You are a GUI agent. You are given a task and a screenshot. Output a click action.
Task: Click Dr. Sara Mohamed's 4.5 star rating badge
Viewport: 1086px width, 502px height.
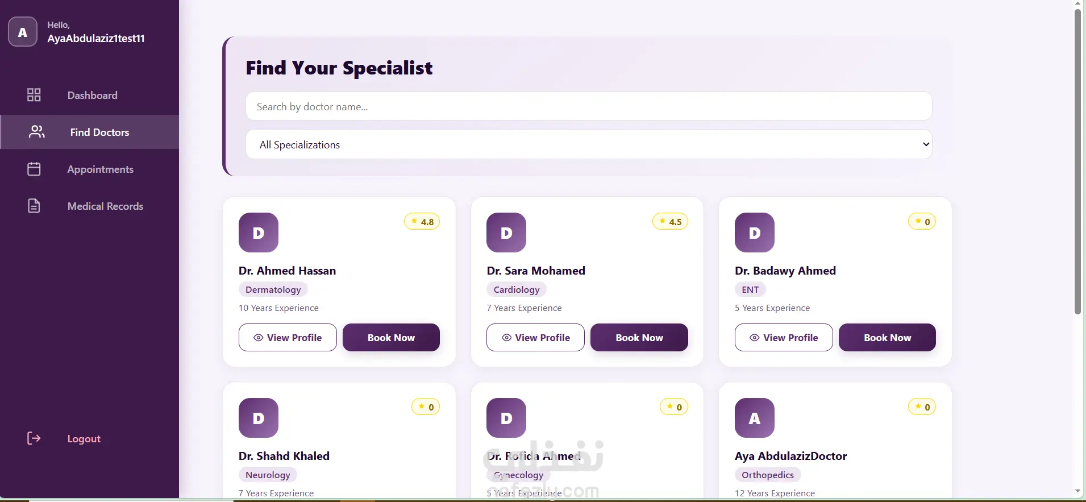pos(670,222)
